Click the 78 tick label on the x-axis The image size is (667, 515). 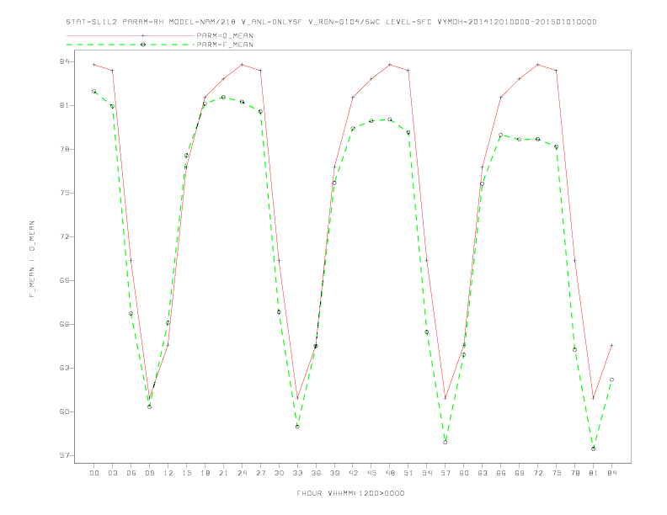575,473
